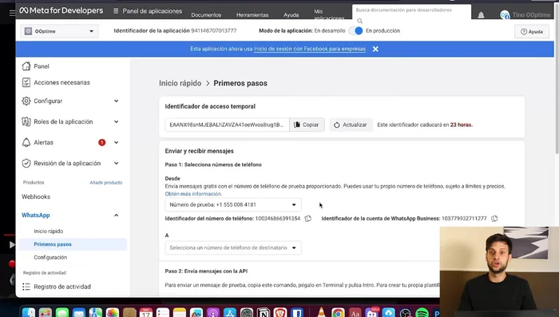Screen dimensions: 559x317
Task: Open notifications bell in top bar
Action: [x=481, y=15]
